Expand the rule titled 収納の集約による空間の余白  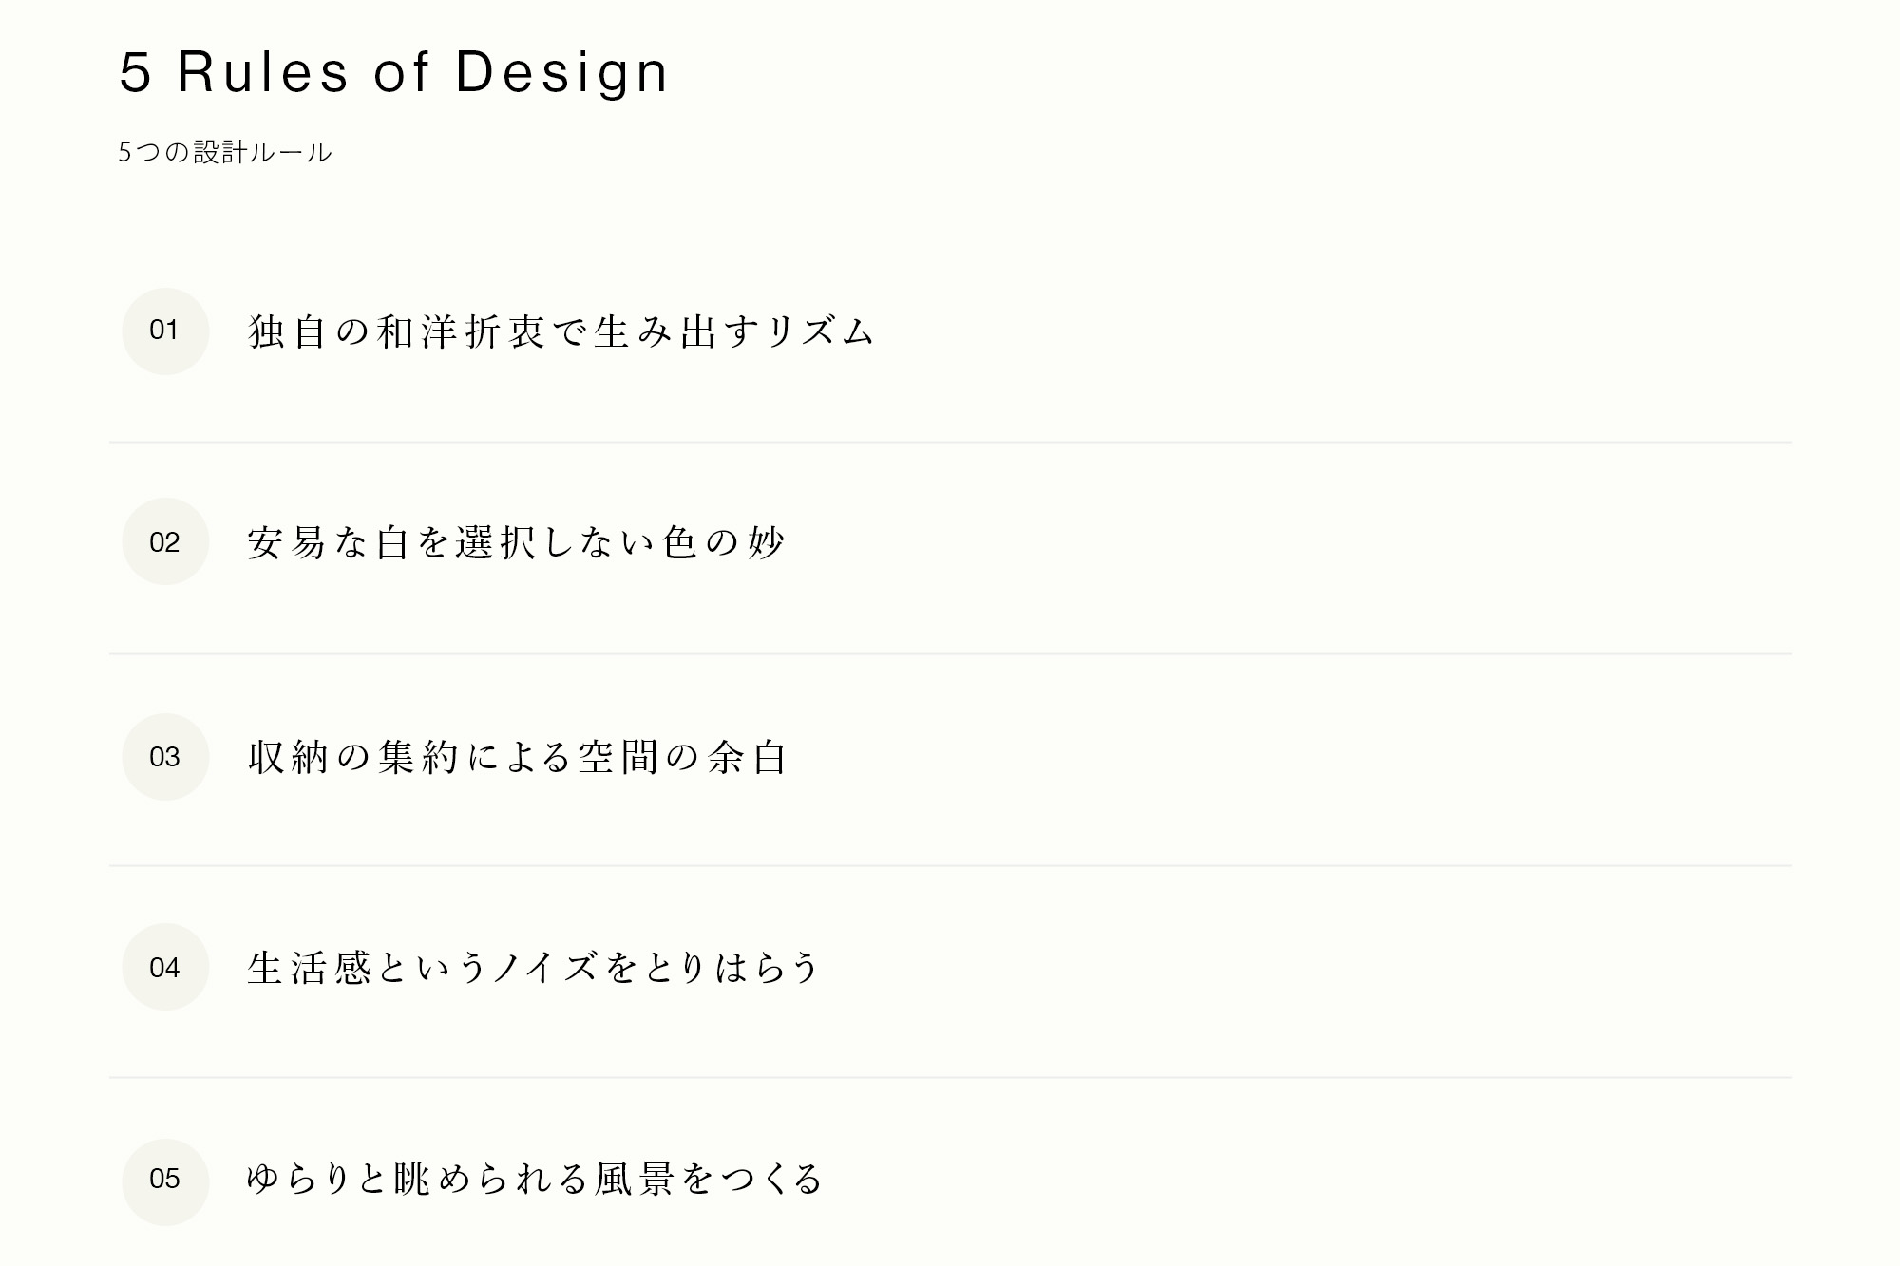click(518, 757)
